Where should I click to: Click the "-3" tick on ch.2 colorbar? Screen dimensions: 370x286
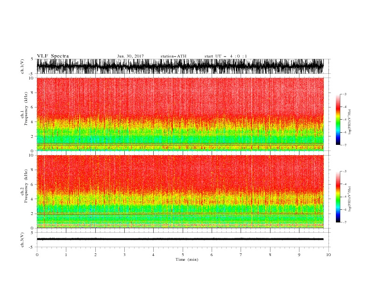pyautogui.click(x=345, y=172)
